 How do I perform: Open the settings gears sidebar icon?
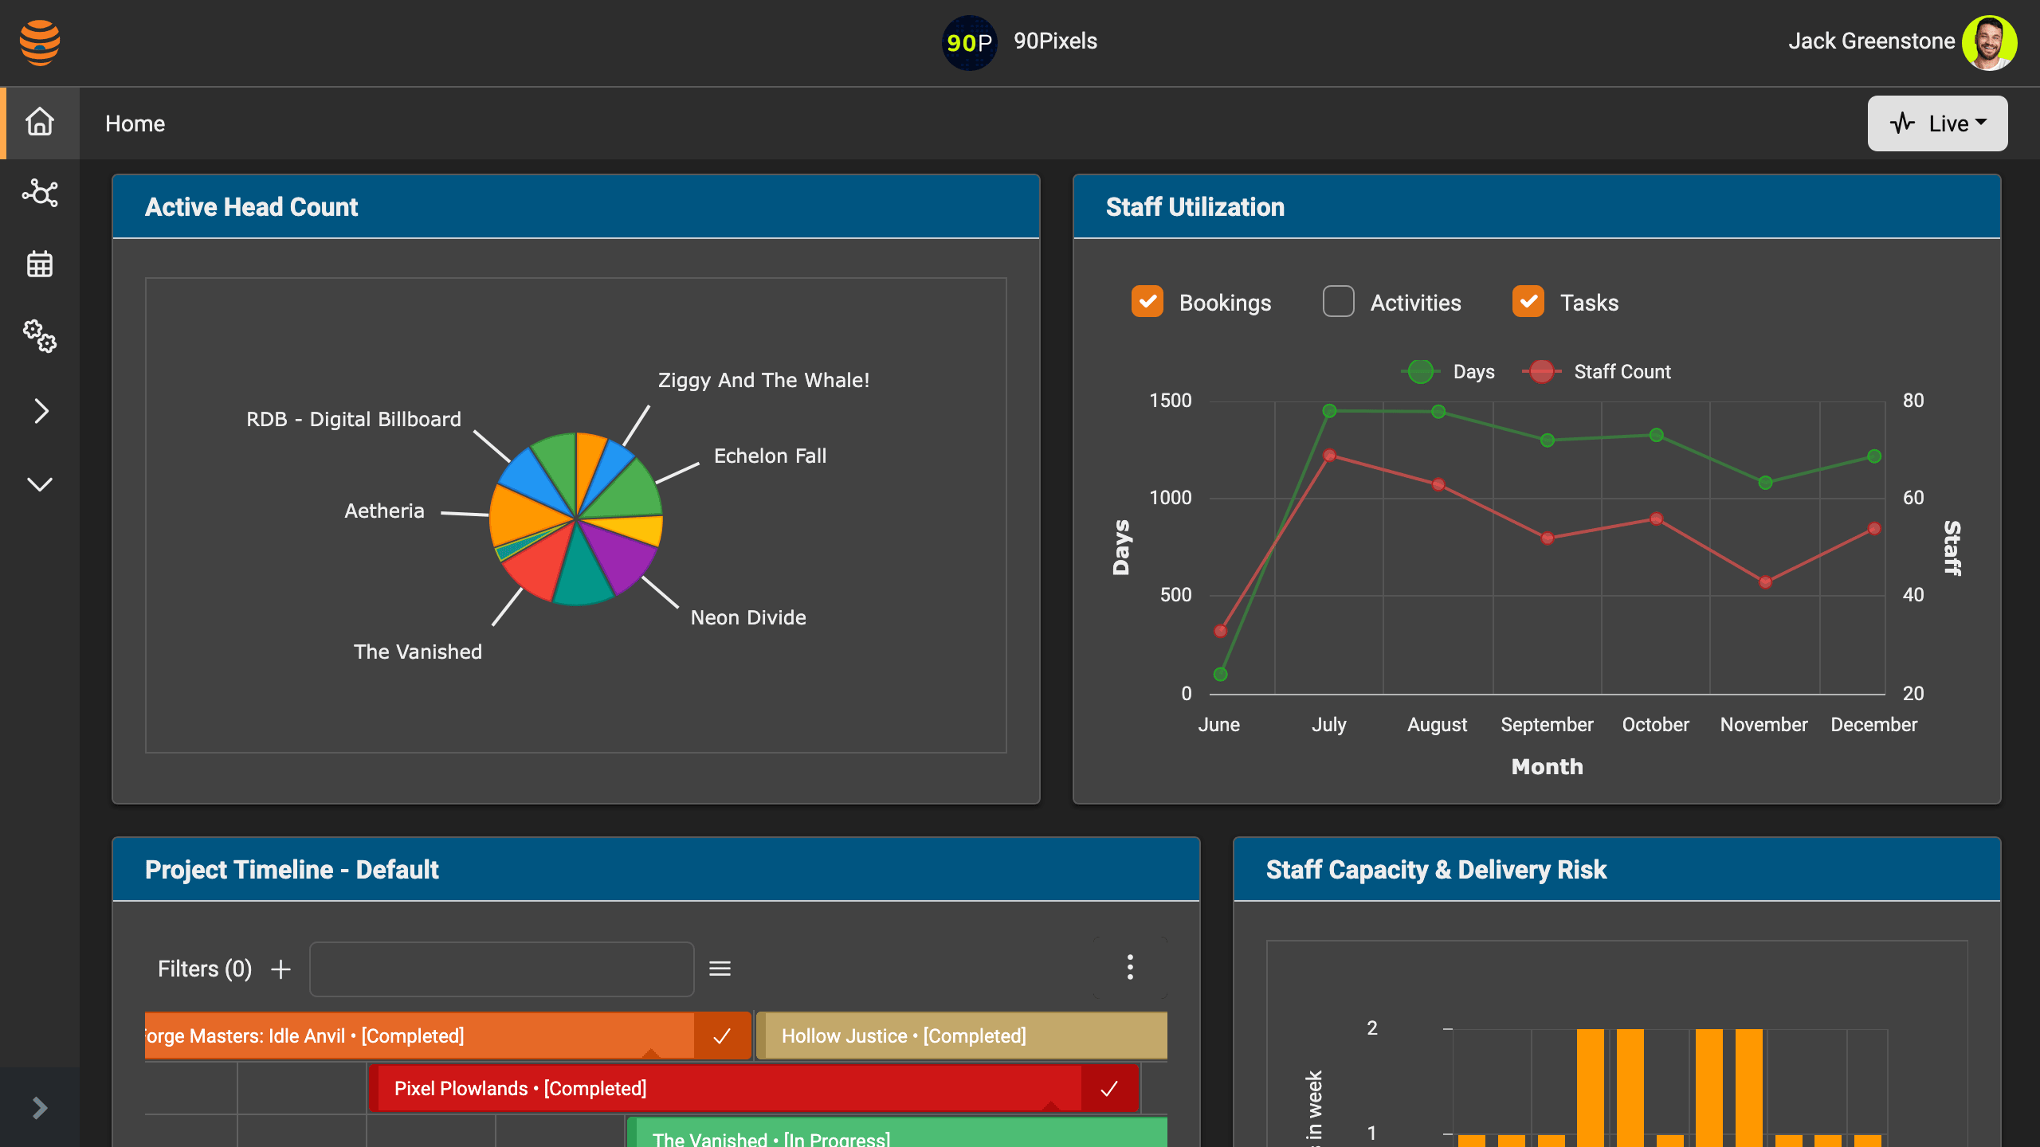40,336
